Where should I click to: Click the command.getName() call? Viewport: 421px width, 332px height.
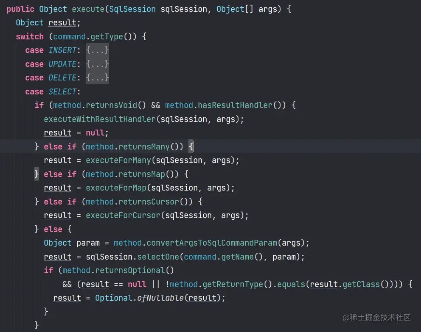click(x=223, y=257)
